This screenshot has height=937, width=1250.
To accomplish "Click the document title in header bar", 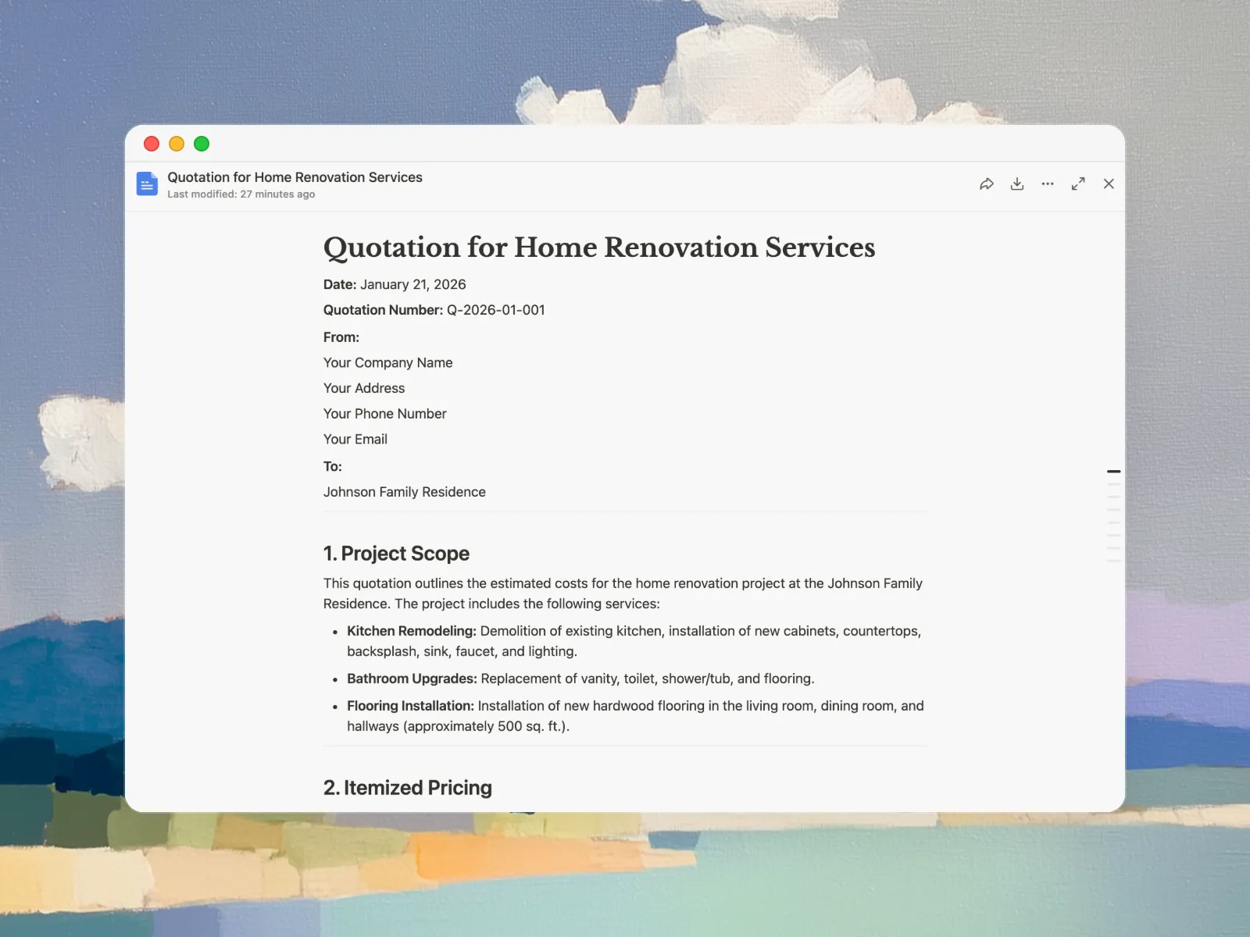I will pos(295,177).
